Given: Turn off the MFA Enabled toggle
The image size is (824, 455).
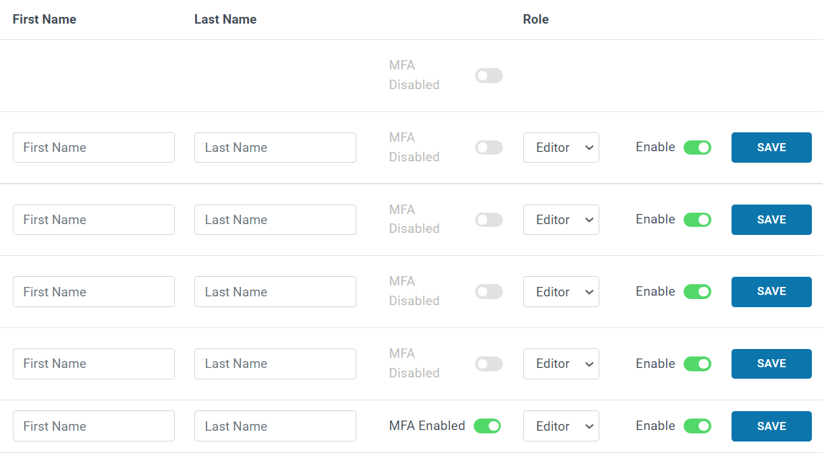Looking at the screenshot, I should pos(487,426).
